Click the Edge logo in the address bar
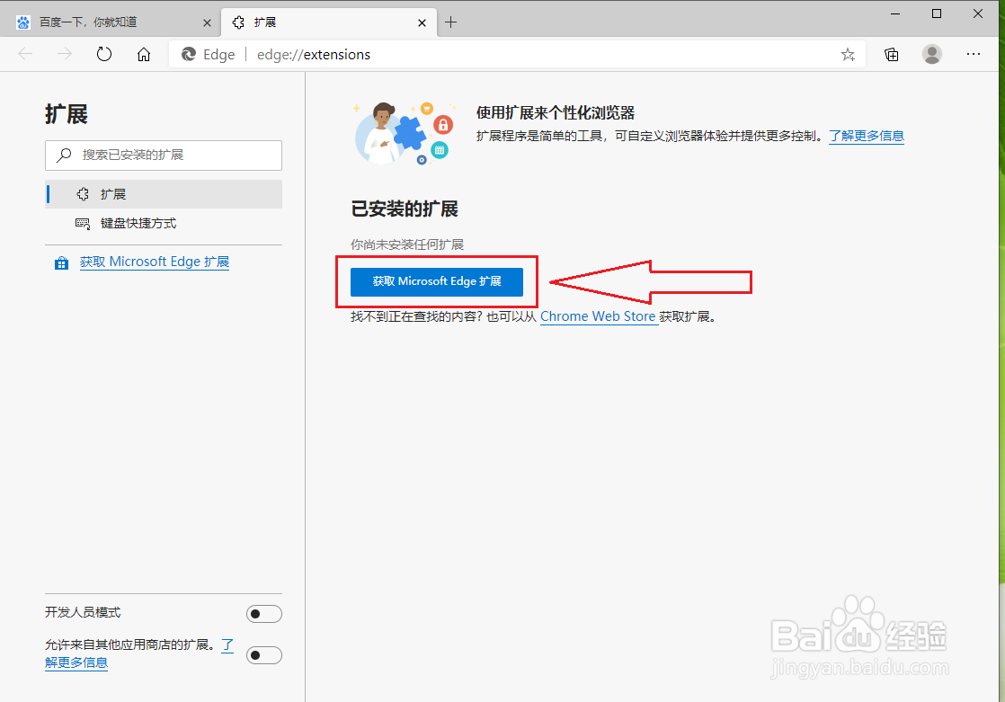The image size is (1005, 702). (x=189, y=55)
